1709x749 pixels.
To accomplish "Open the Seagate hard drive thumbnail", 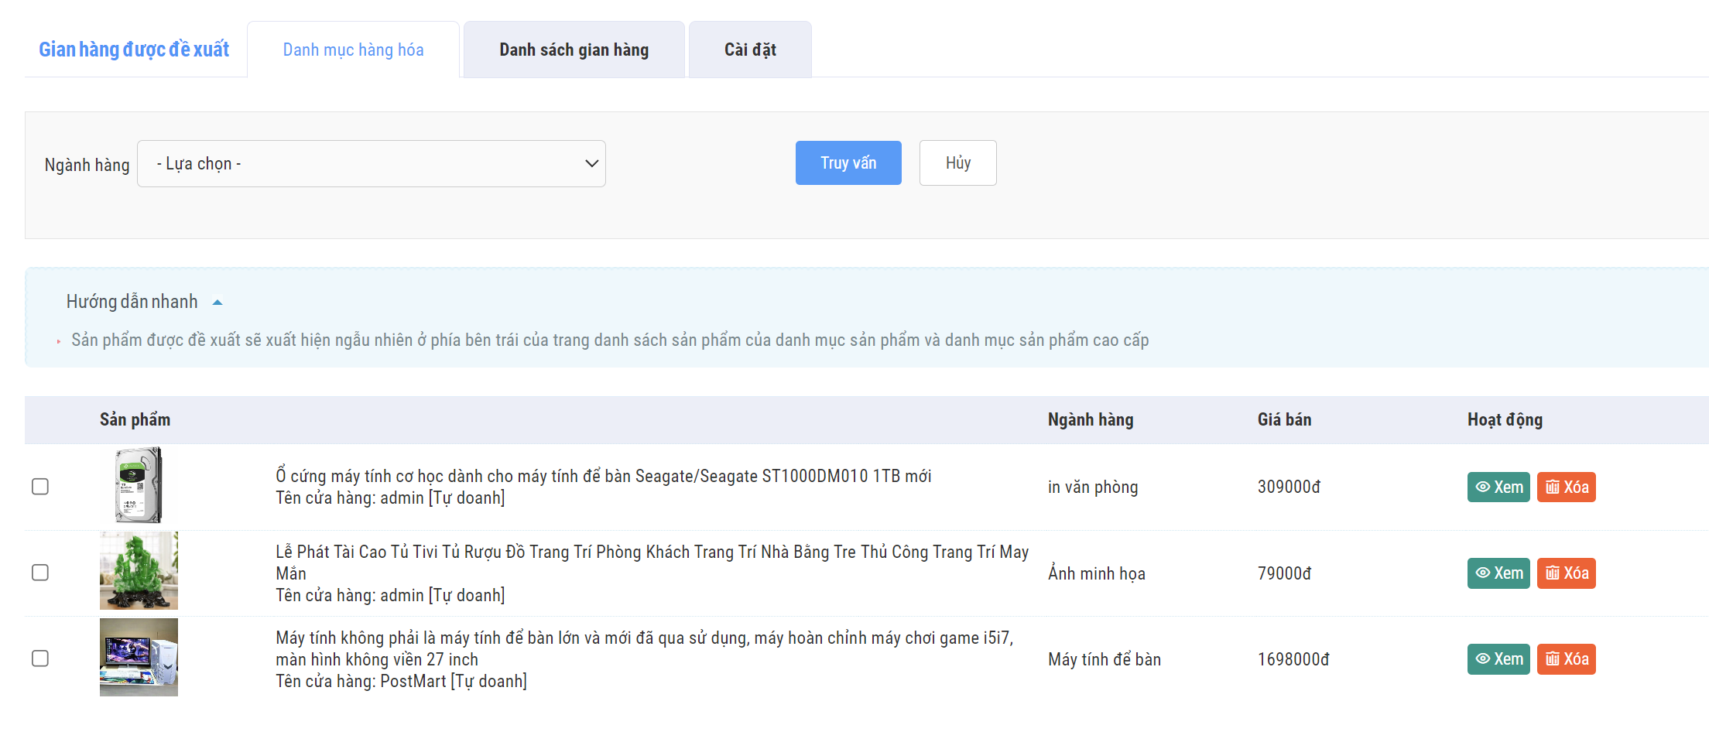I will [139, 486].
